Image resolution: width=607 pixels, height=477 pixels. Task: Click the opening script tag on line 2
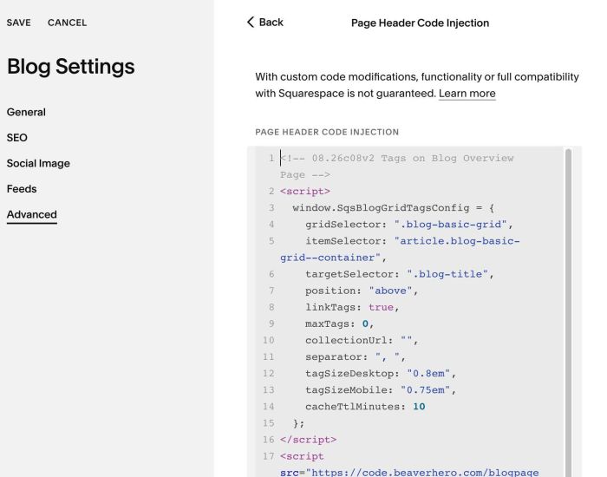(305, 192)
